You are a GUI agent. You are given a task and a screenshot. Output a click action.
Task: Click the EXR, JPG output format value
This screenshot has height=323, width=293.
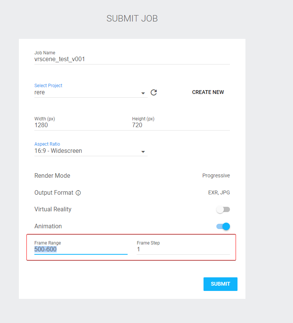[219, 192]
